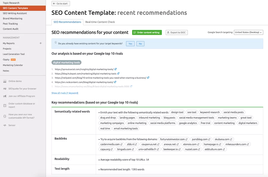Open Brand Monitoring in sidebar
This screenshot has width=268, height=177.
(x=13, y=18)
